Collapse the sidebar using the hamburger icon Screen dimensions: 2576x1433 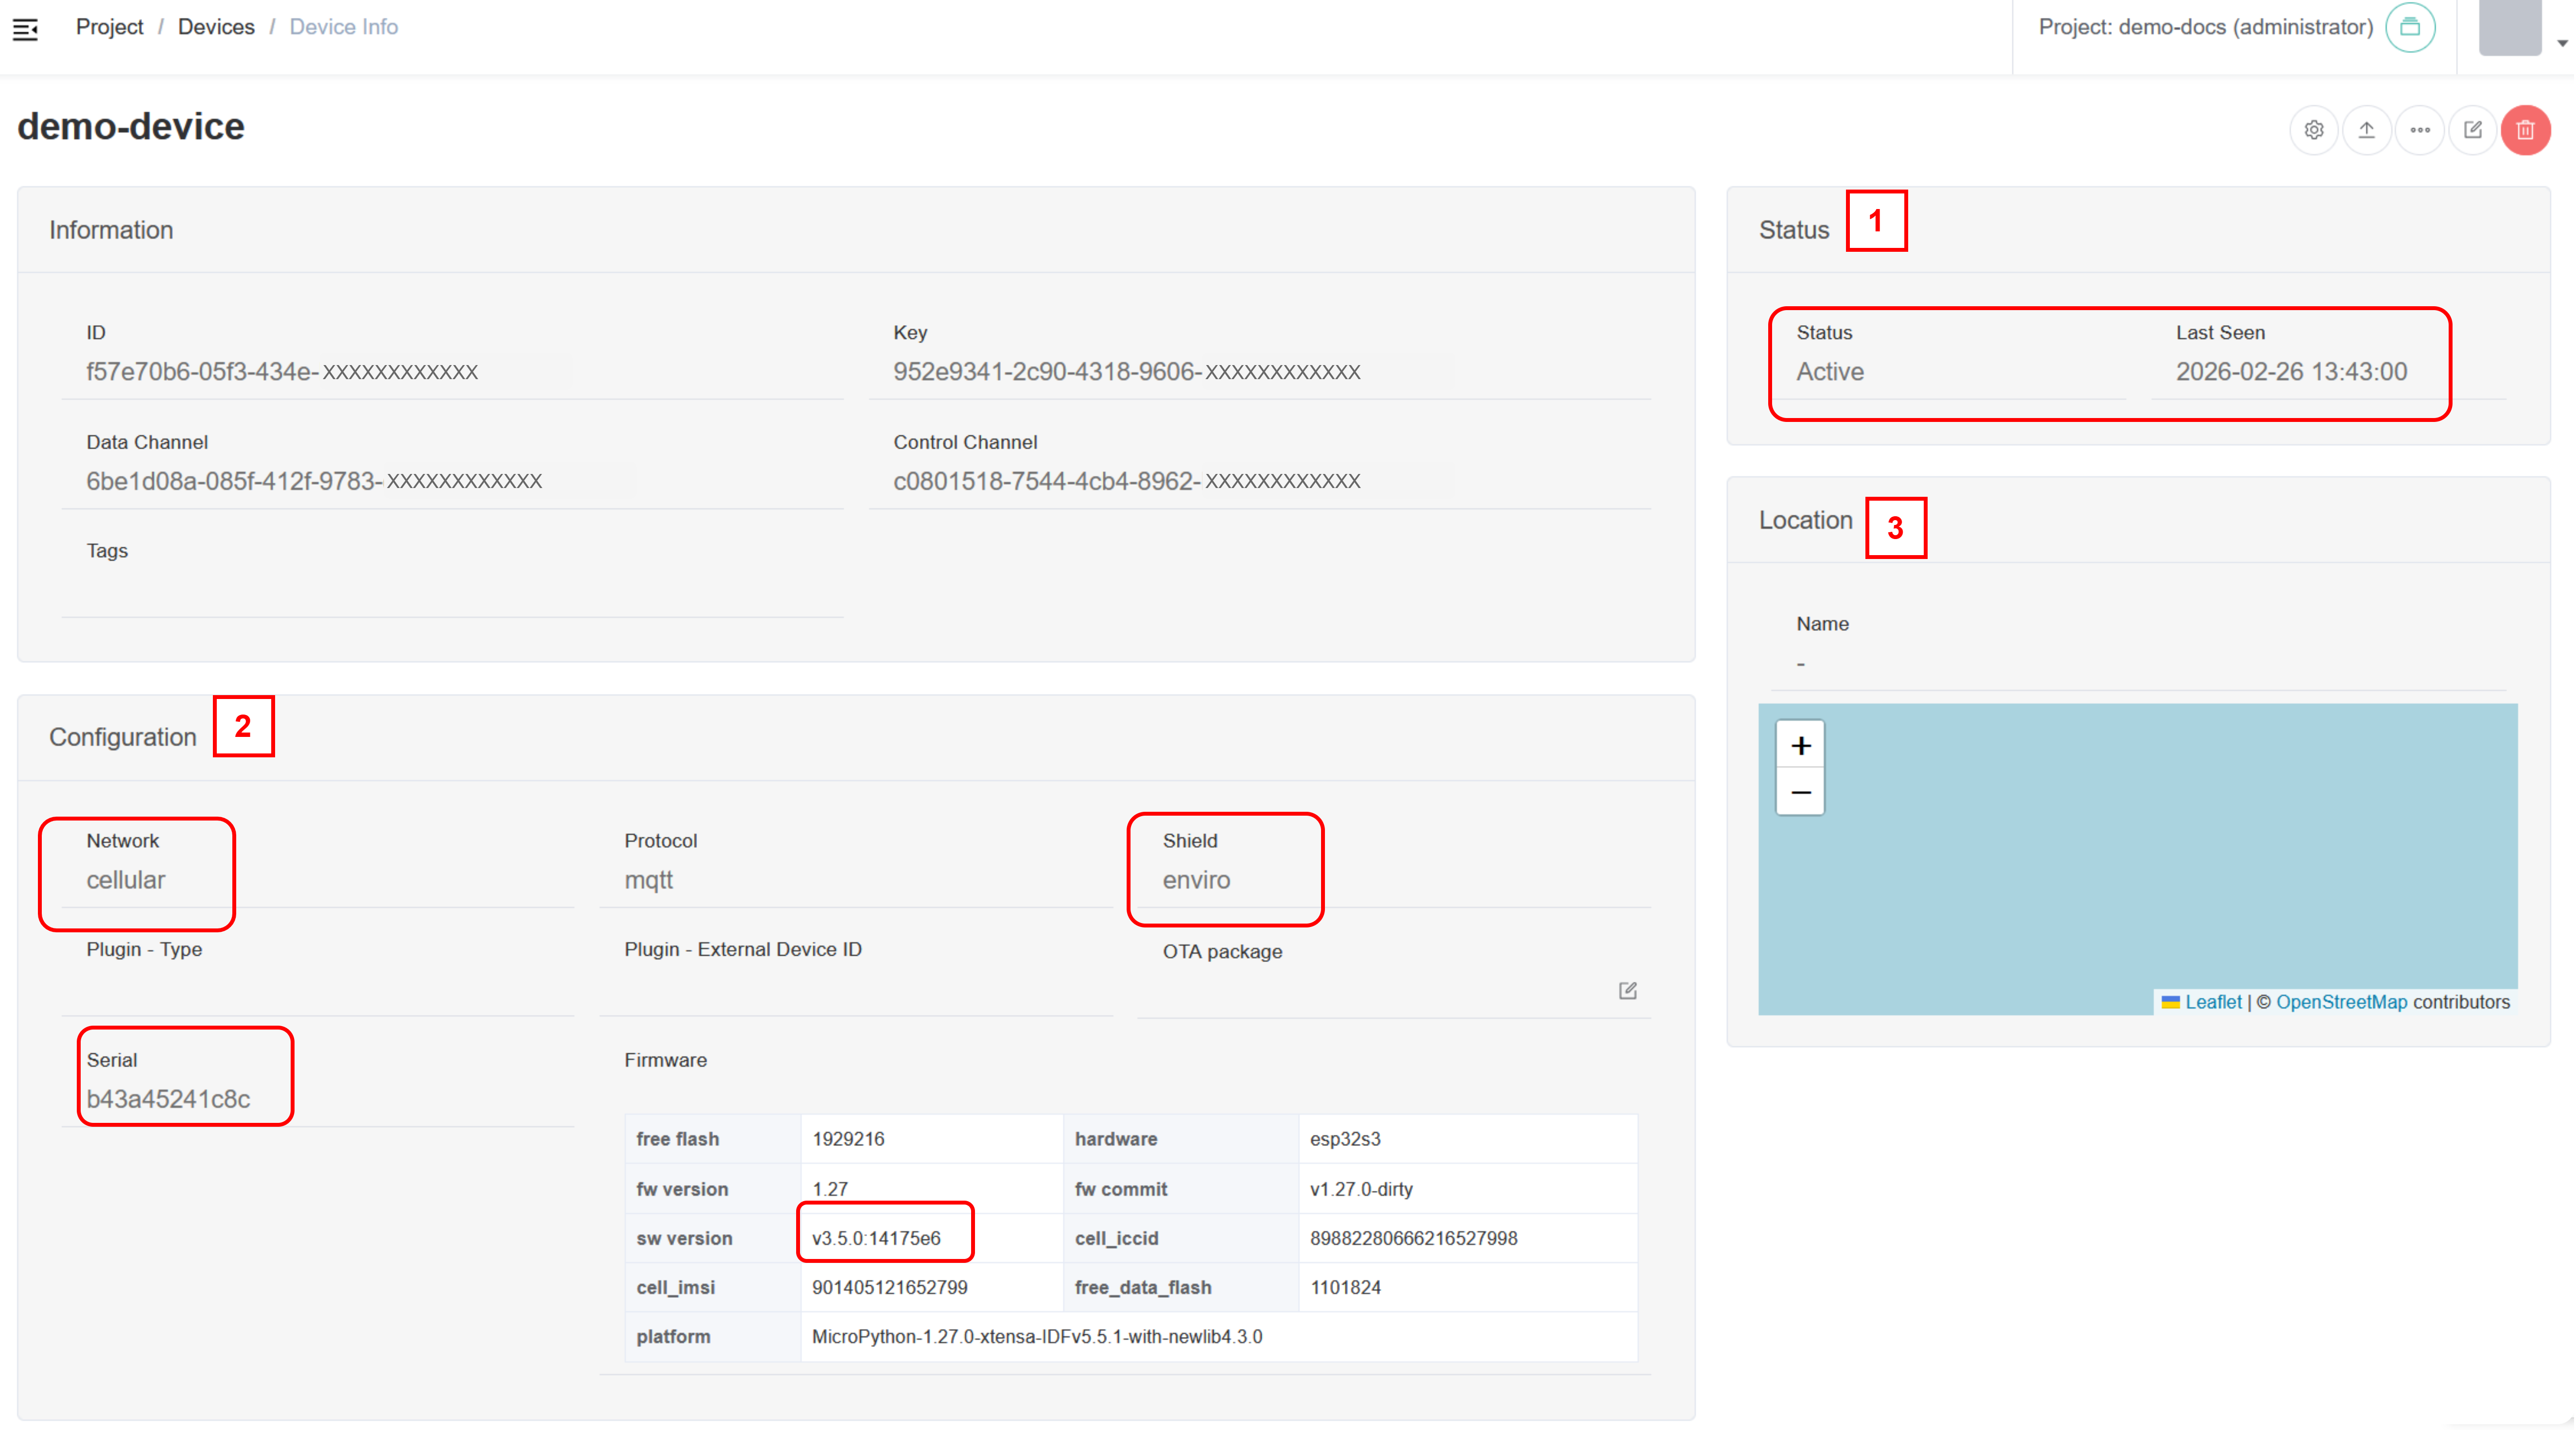[x=26, y=29]
